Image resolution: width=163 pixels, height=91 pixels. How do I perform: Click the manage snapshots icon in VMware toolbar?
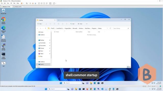coord(35,3)
